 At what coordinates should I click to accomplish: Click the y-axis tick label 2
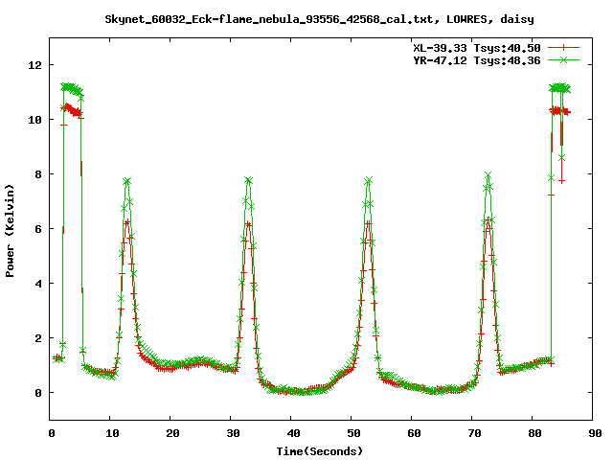pos(38,338)
